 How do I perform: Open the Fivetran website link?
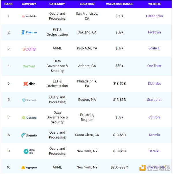pos(154,32)
